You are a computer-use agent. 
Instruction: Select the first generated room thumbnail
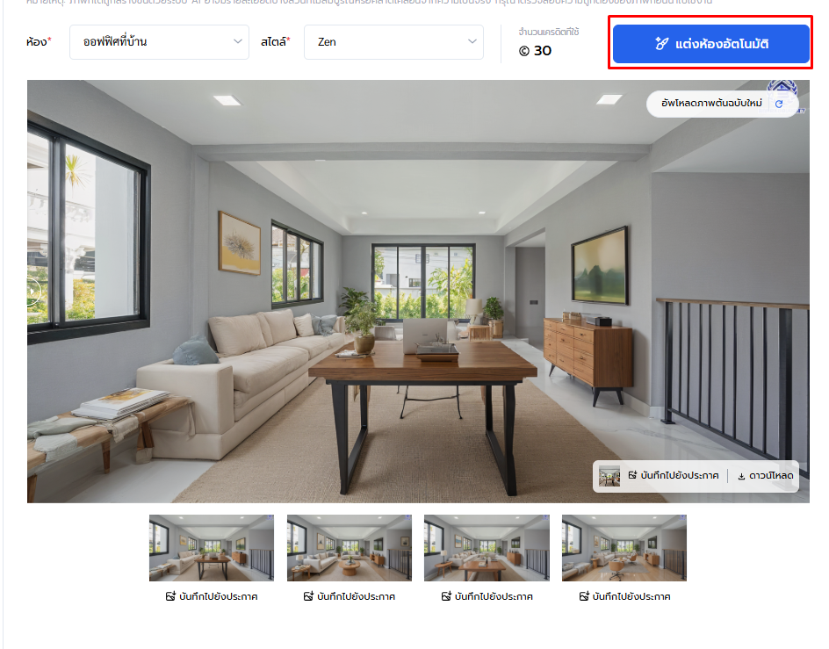coord(212,548)
